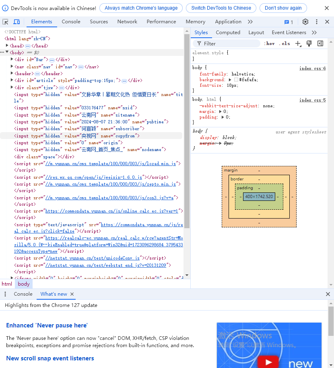Open the issues counter showing 1

[289, 22]
